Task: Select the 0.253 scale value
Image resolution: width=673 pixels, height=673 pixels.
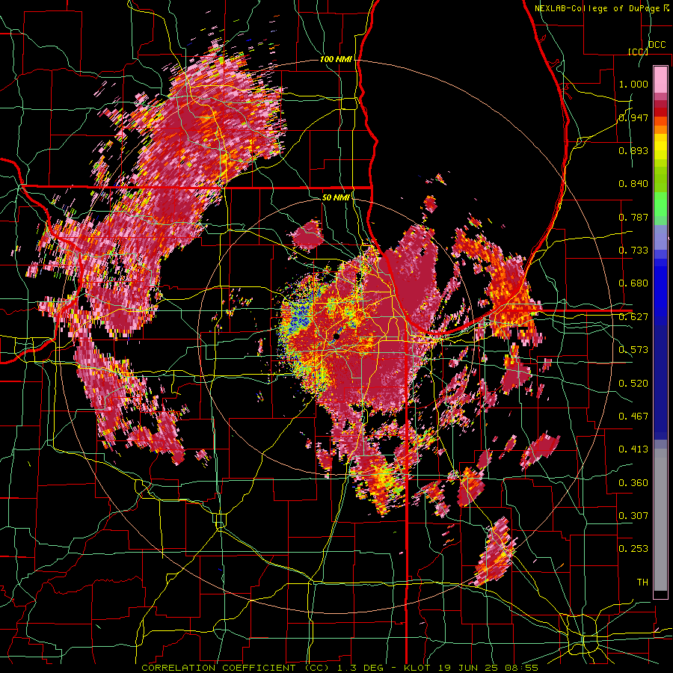Action: coord(633,549)
